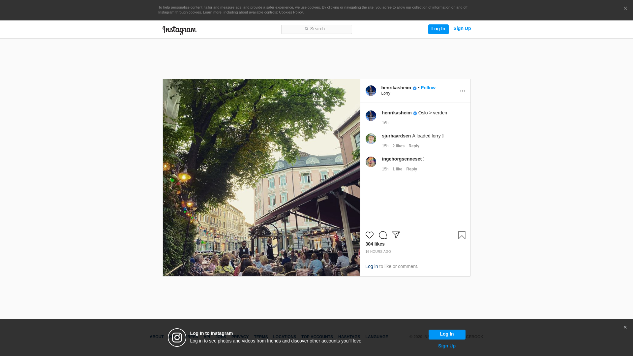Click the Sign Up link in header

(462, 29)
